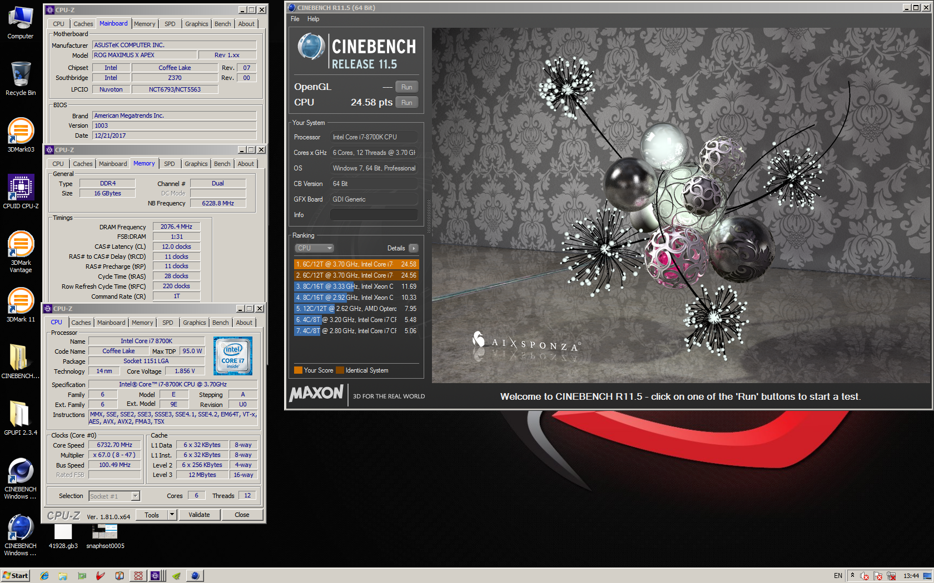This screenshot has width=934, height=583.
Task: Open the Computer desktop icon
Action: (21, 23)
